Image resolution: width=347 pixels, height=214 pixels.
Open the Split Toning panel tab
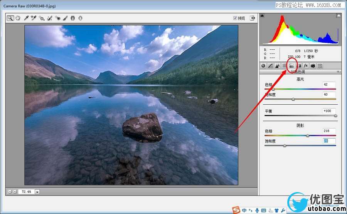(291, 65)
